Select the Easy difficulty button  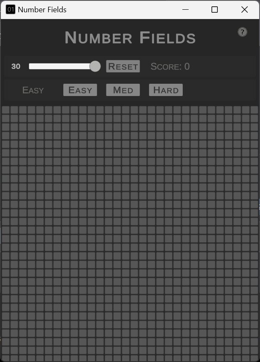coord(80,90)
